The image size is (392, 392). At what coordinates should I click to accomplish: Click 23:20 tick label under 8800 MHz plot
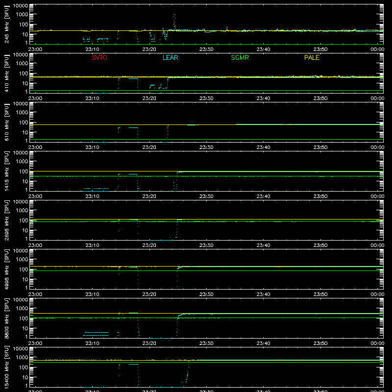coord(149,343)
